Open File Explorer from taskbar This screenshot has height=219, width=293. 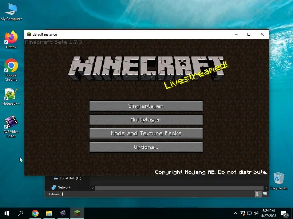(x=49, y=213)
